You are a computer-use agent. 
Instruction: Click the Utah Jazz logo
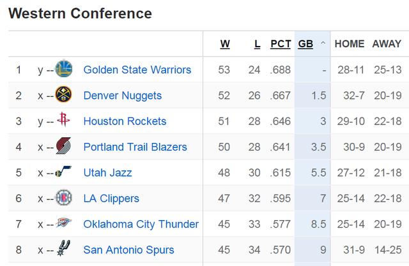(x=63, y=171)
